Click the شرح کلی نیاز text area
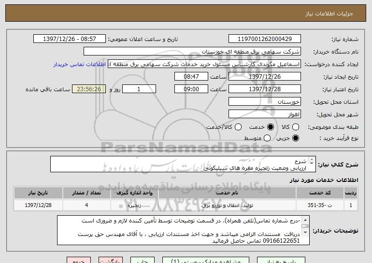The width and height of the screenshot is (372, 263). click(183, 164)
